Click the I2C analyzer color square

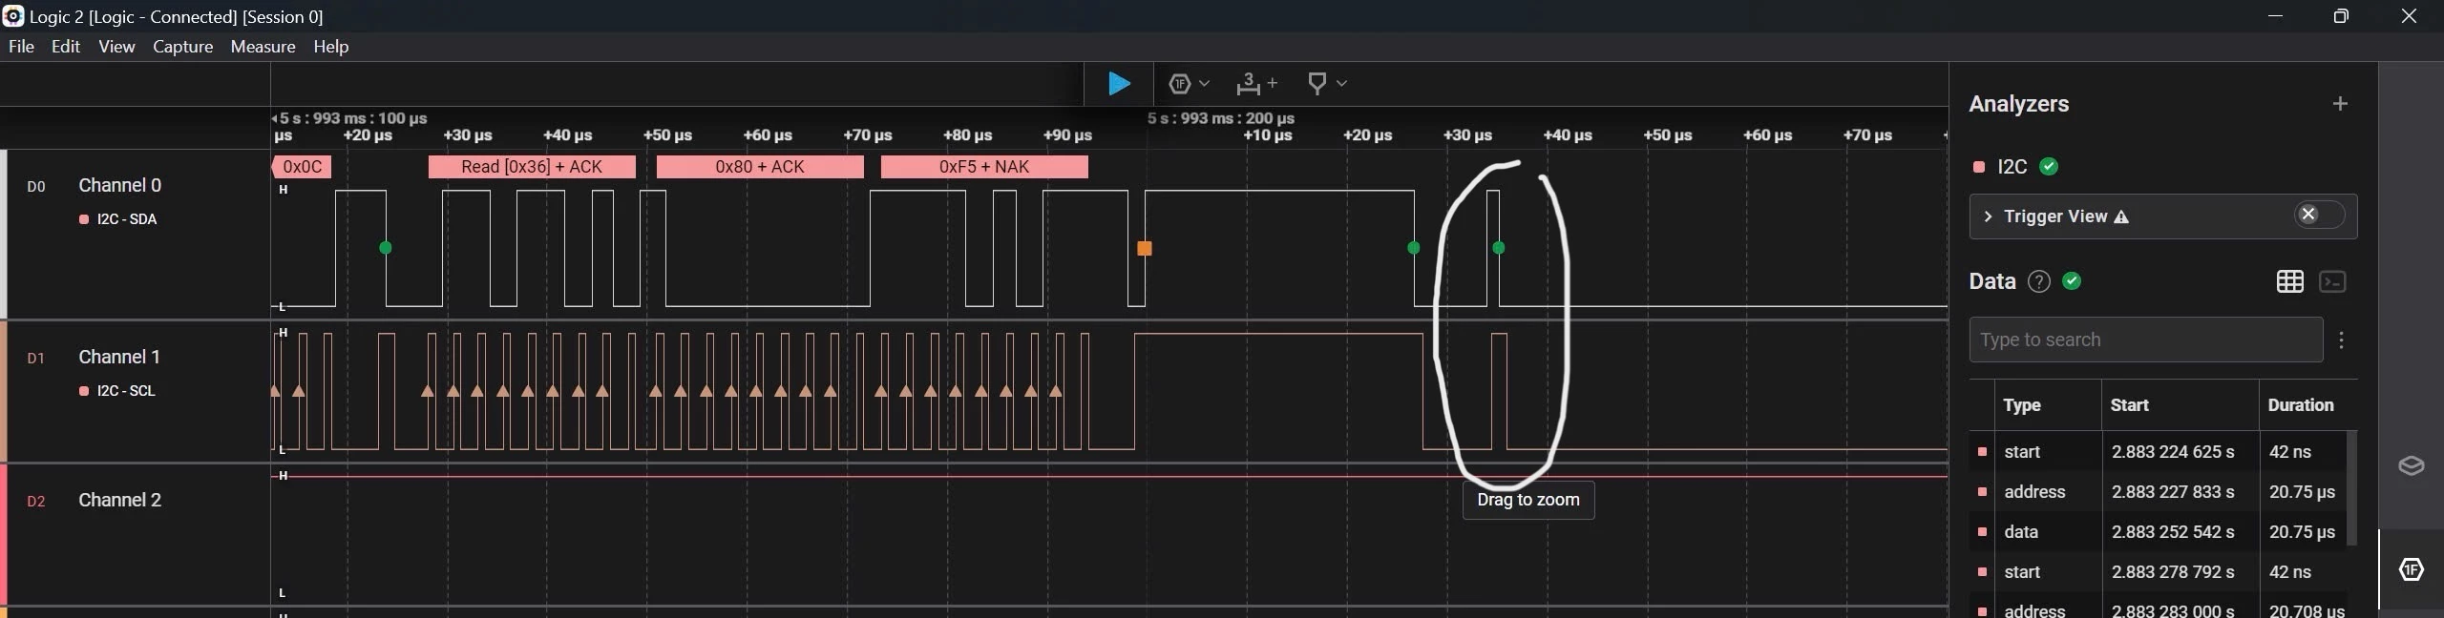coord(1979,167)
